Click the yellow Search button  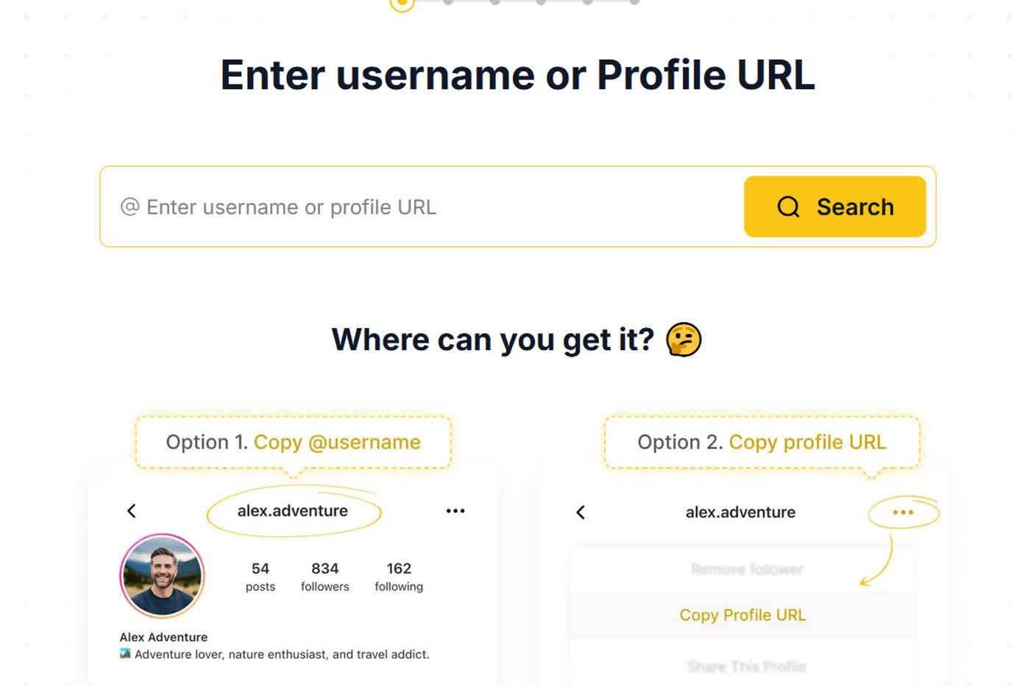pyautogui.click(x=834, y=207)
